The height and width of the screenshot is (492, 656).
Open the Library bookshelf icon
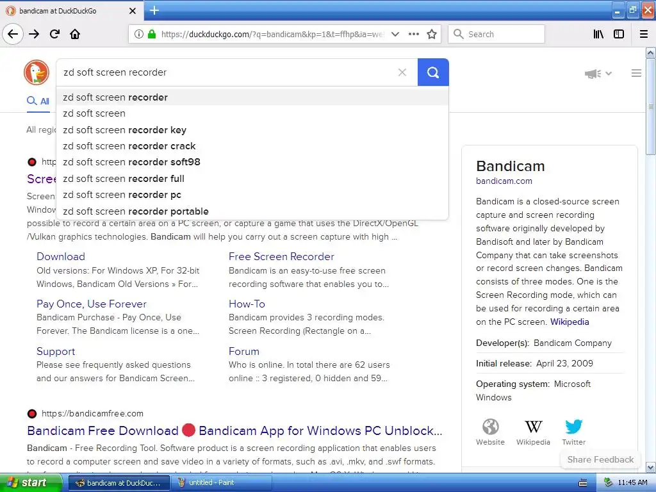598,34
